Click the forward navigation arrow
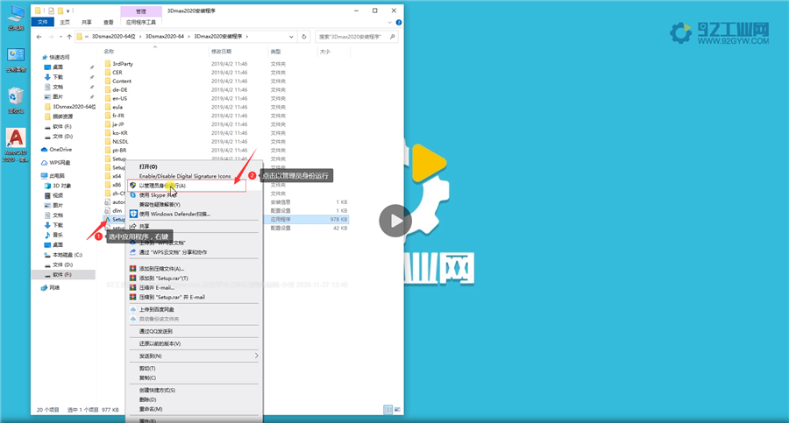The height and width of the screenshot is (423, 789). 51,37
